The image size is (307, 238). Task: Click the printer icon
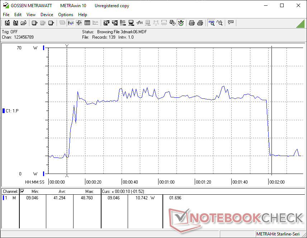[200, 23]
